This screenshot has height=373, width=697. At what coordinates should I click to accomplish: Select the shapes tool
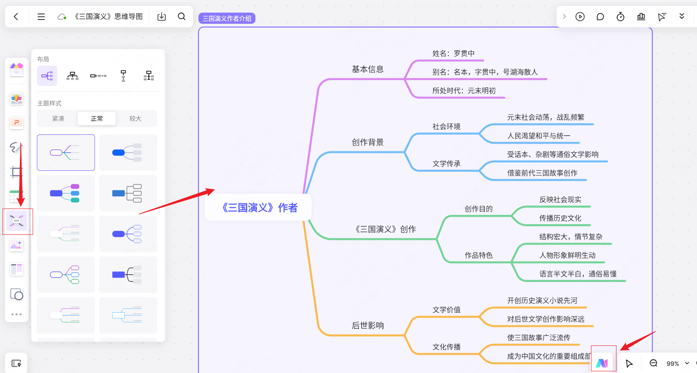point(17,294)
